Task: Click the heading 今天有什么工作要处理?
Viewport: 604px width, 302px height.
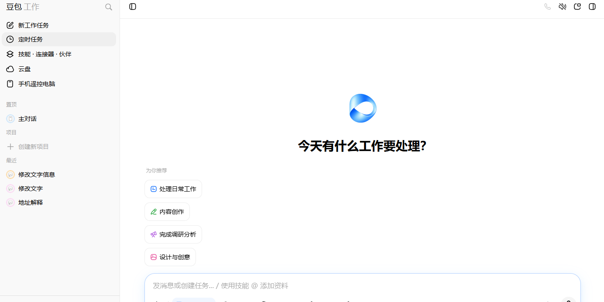Action: coord(362,146)
